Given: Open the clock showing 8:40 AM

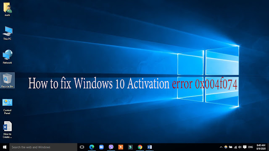Looking at the screenshot, I should (x=261, y=147).
